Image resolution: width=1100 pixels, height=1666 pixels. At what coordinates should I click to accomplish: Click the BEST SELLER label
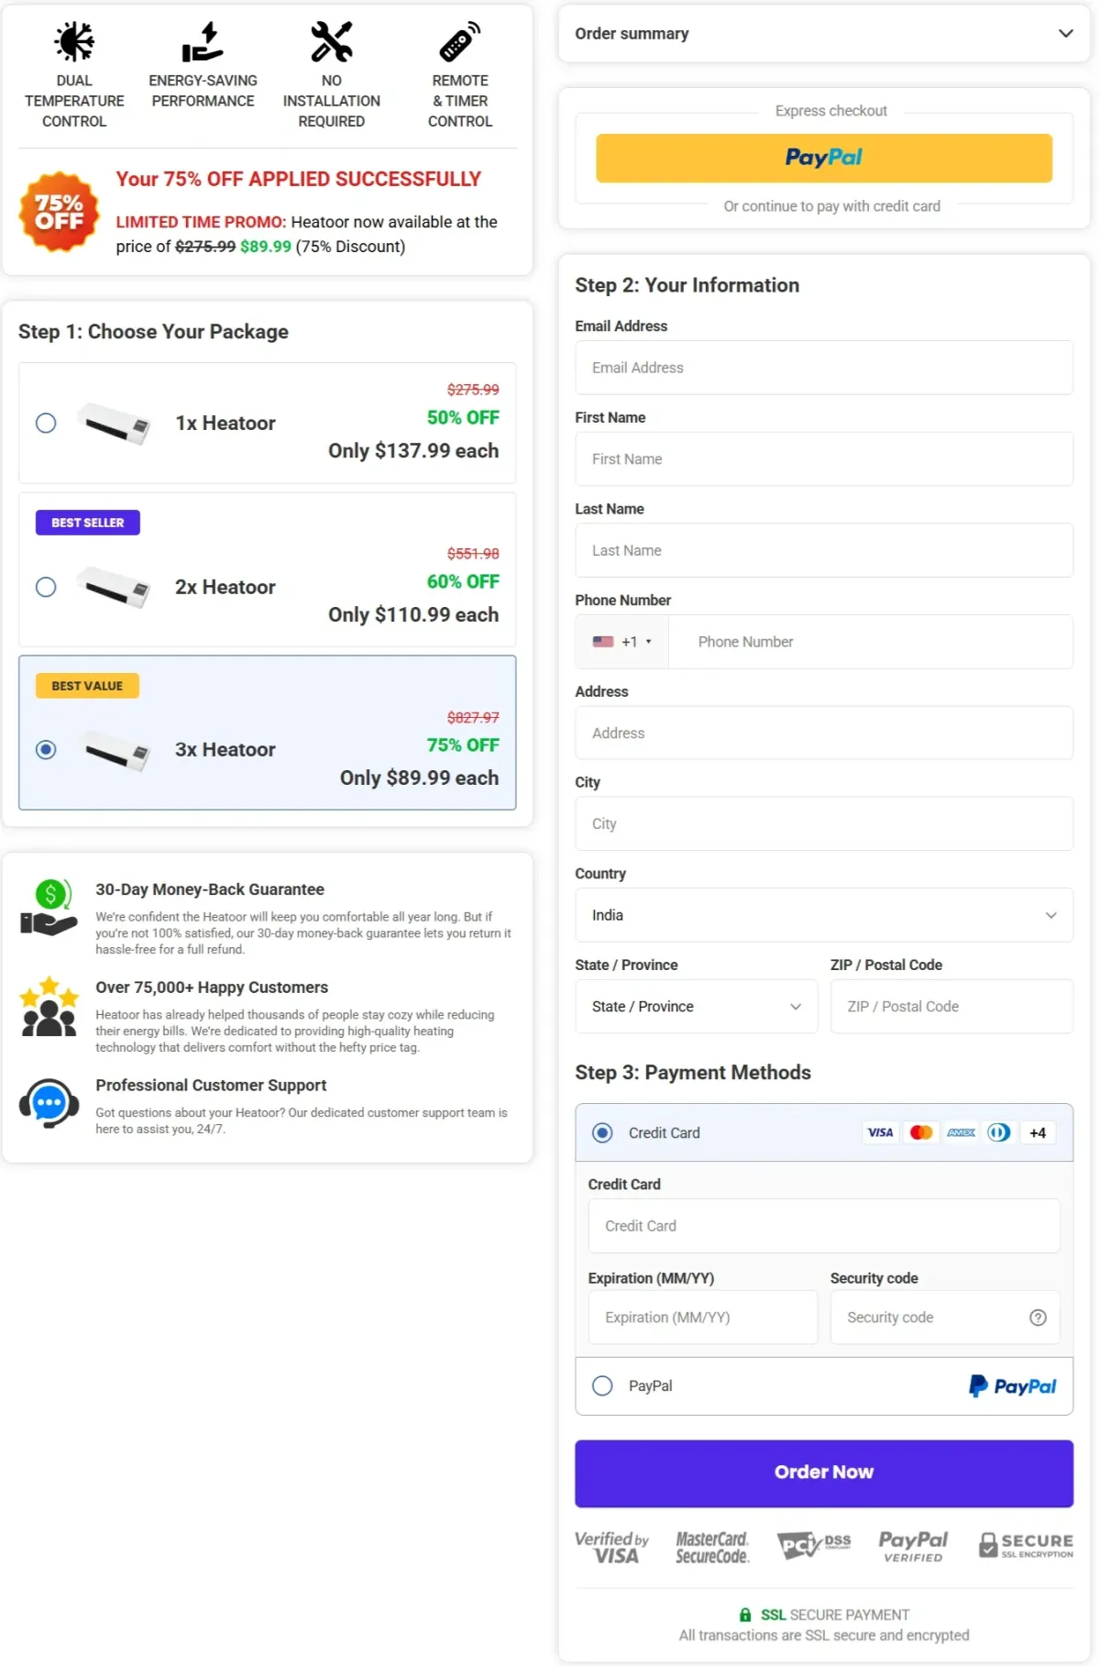88,523
